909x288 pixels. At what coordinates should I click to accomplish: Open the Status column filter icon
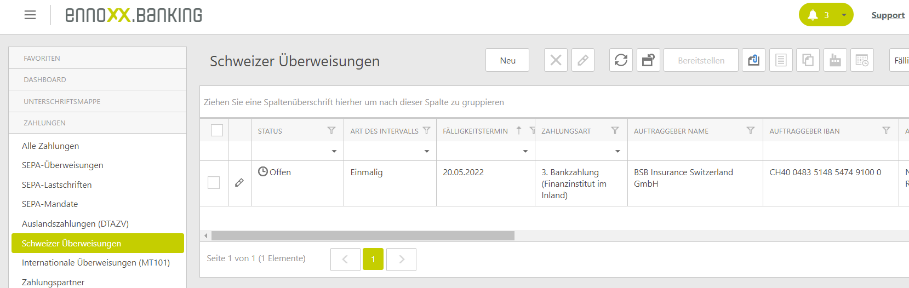tap(331, 130)
